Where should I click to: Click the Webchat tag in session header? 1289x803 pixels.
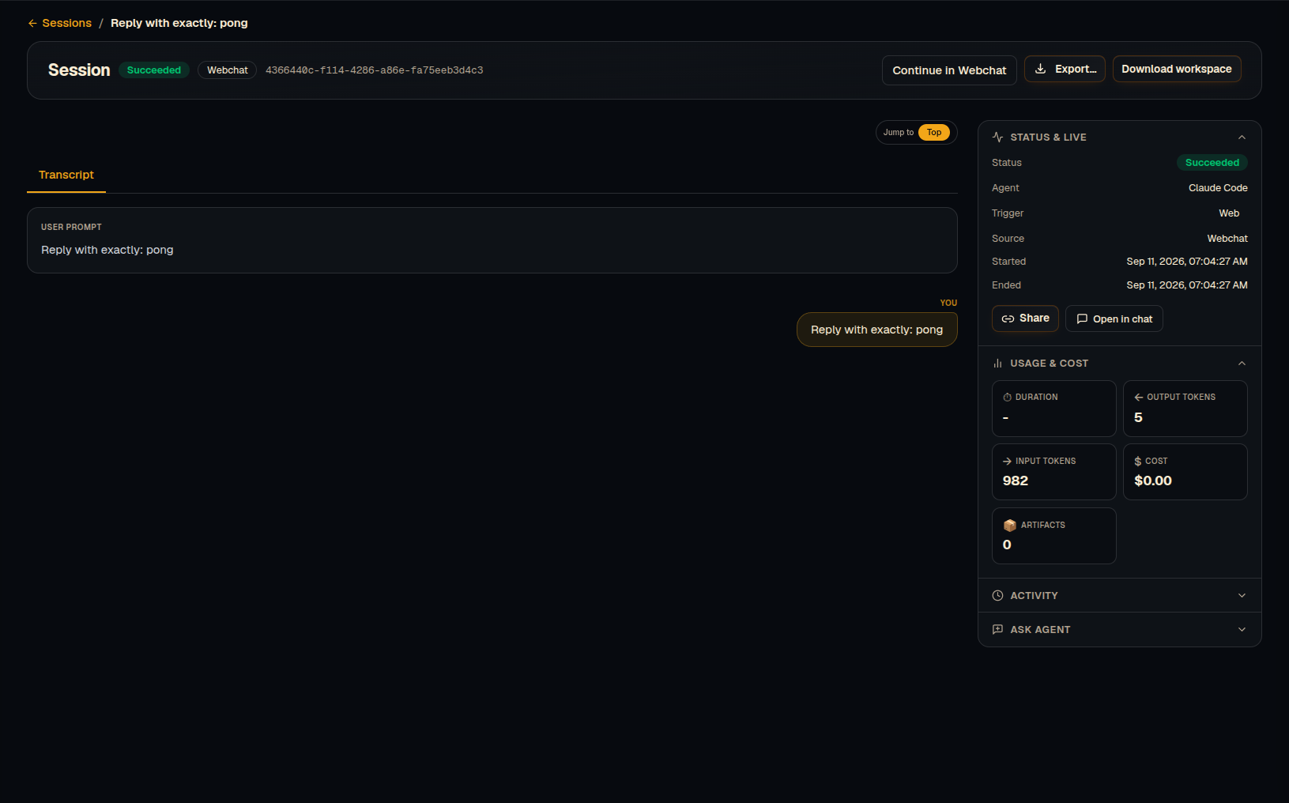click(228, 70)
